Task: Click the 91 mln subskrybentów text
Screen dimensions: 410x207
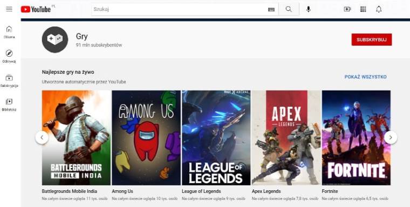Action: pyautogui.click(x=99, y=45)
